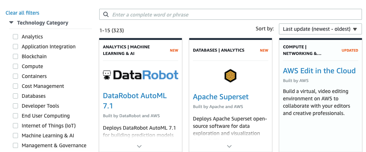This screenshot has width=366, height=152.
Task: Collapse the Technology Category section
Action: click(x=12, y=23)
